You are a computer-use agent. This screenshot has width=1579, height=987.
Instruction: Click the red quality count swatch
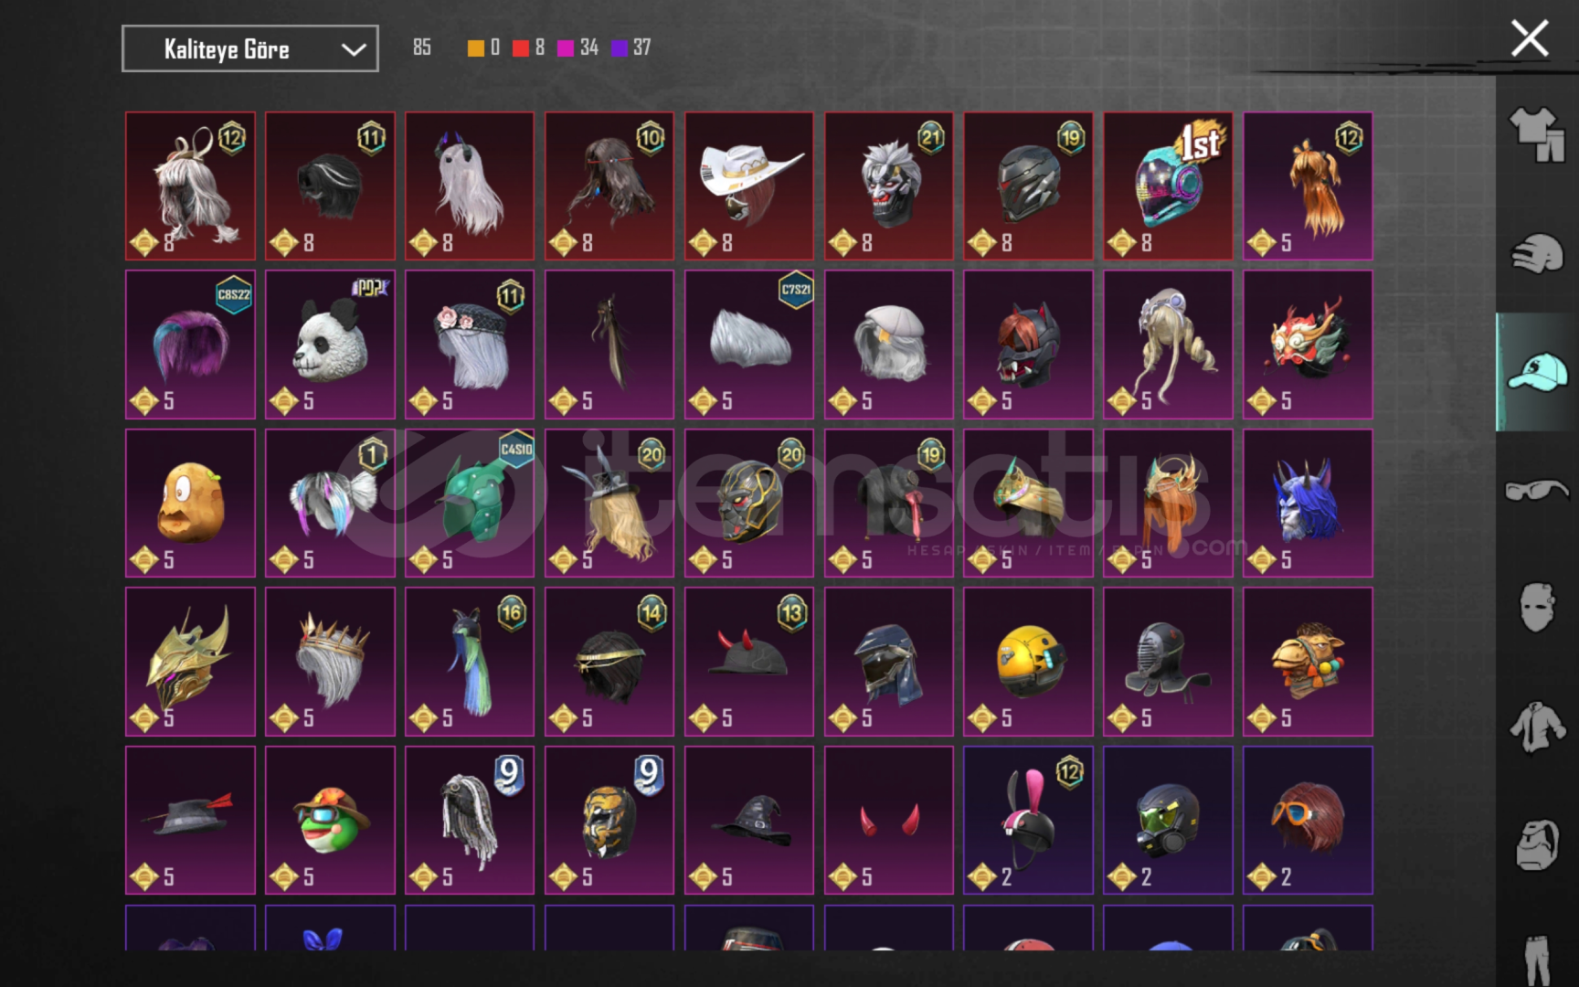[x=521, y=48]
